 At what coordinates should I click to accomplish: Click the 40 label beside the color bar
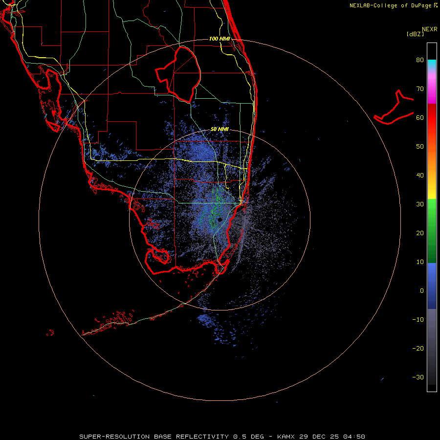click(420, 176)
